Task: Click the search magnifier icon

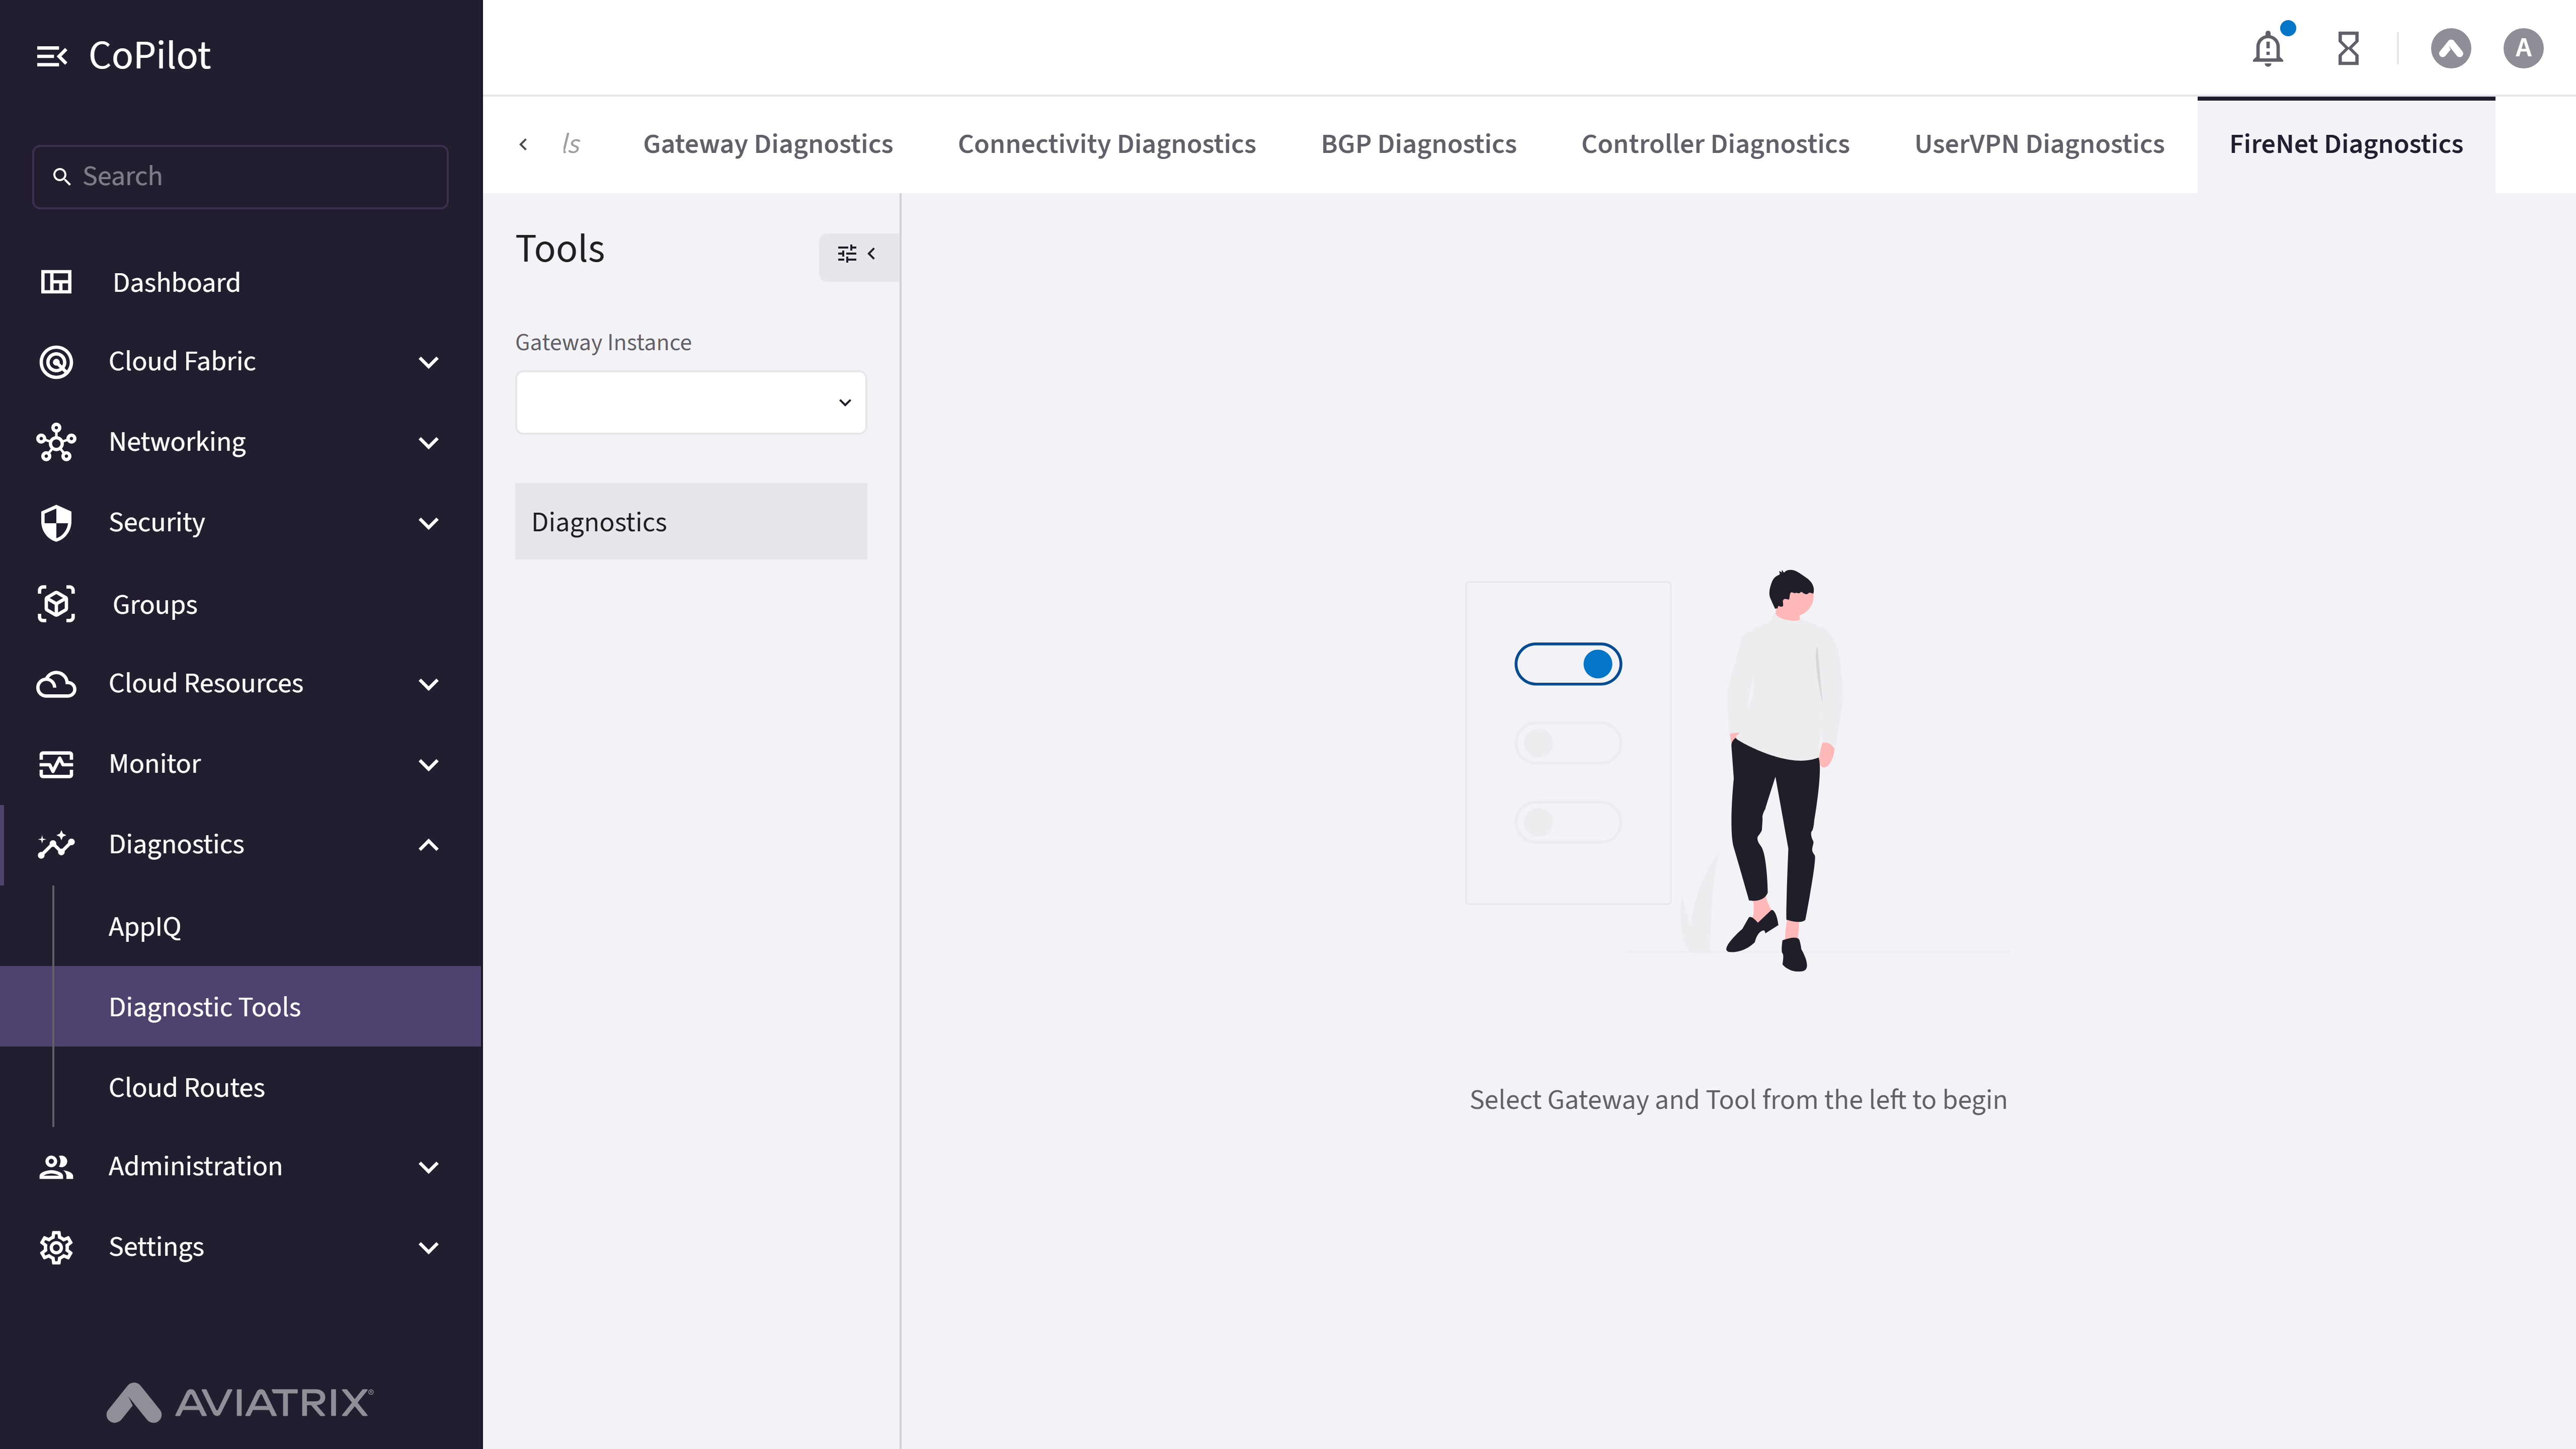Action: point(61,177)
